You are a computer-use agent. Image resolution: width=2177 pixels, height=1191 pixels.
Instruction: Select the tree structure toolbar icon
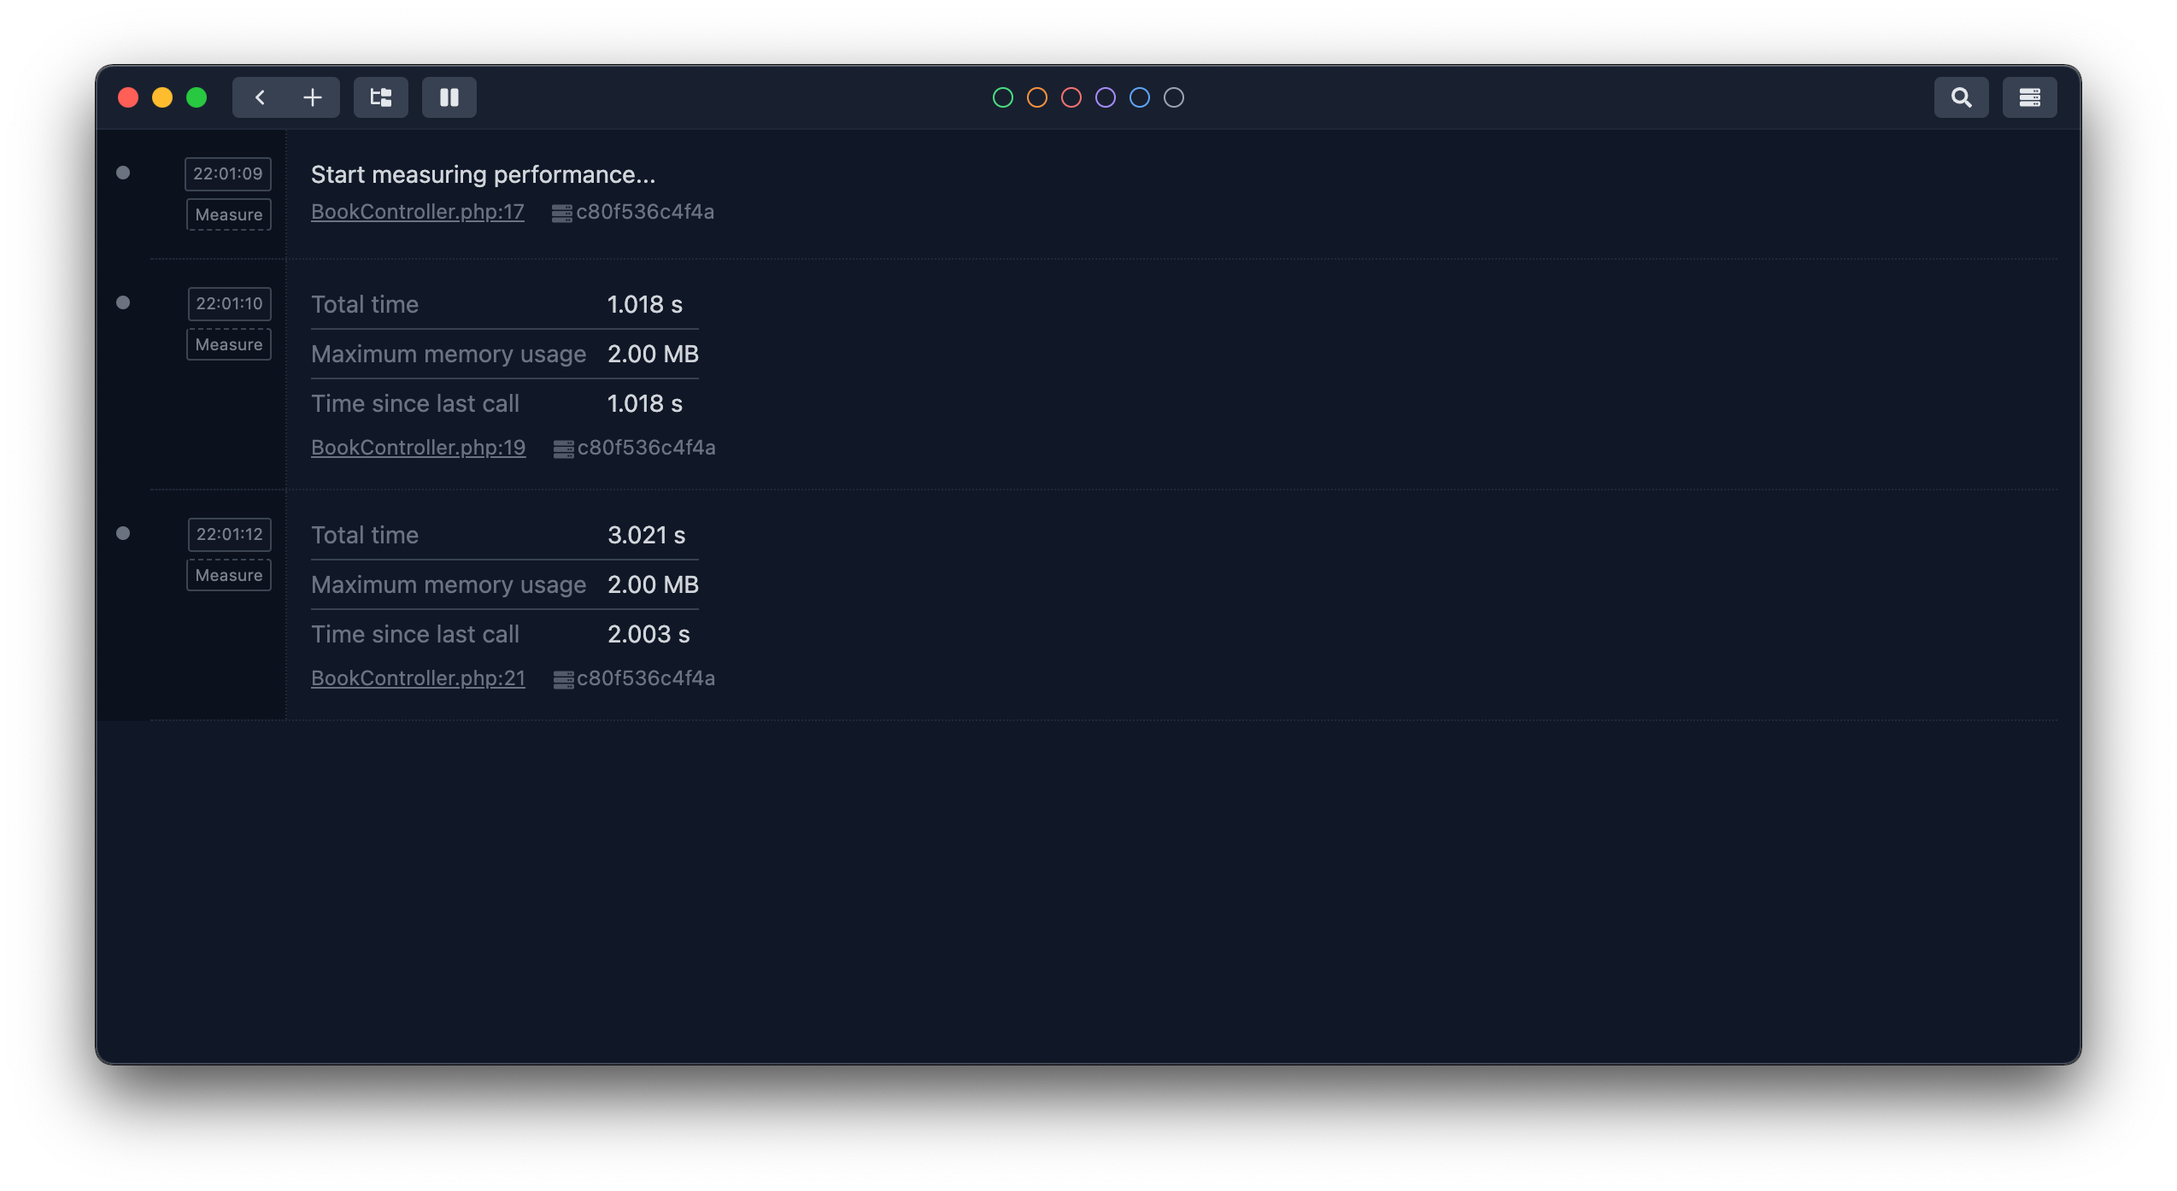pos(381,97)
